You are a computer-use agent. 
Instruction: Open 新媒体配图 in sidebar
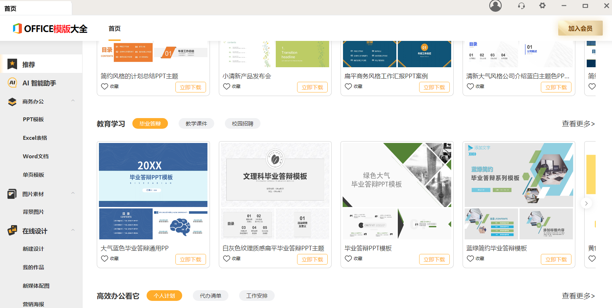tap(36, 286)
